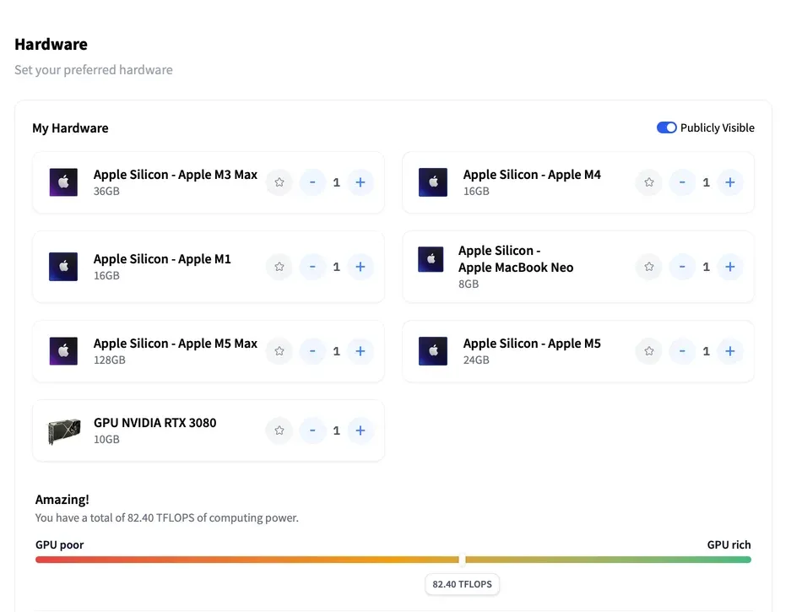Increase Apple M5 24GB quantity
802x612 pixels.
(730, 350)
